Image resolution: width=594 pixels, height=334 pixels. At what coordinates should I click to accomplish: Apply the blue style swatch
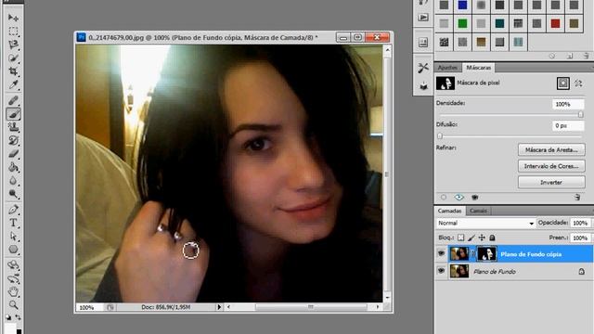462,6
